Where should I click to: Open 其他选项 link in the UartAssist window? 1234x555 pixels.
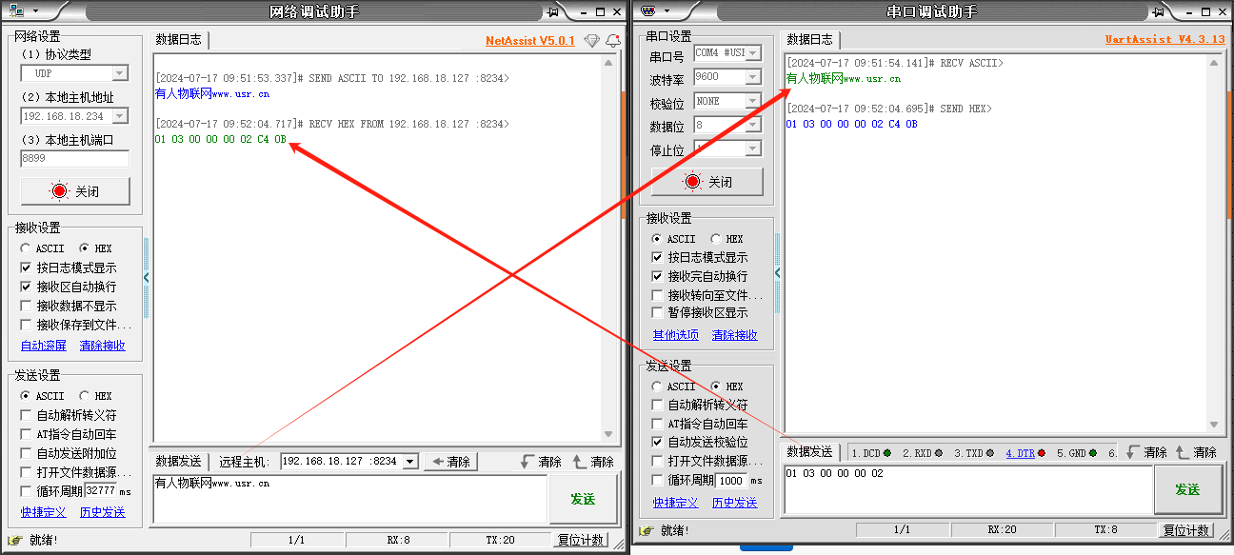pyautogui.click(x=676, y=335)
